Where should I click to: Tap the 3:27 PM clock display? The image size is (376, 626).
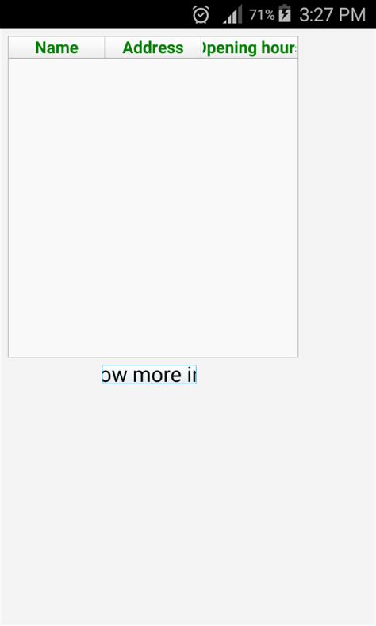click(332, 15)
